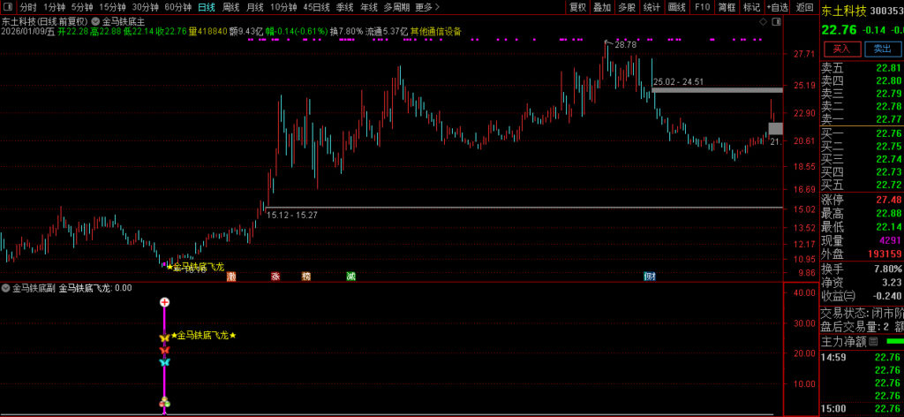Toggle the side panel icon beside the diamond
Image resolution: width=904 pixels, height=417 pixels.
click(776, 19)
